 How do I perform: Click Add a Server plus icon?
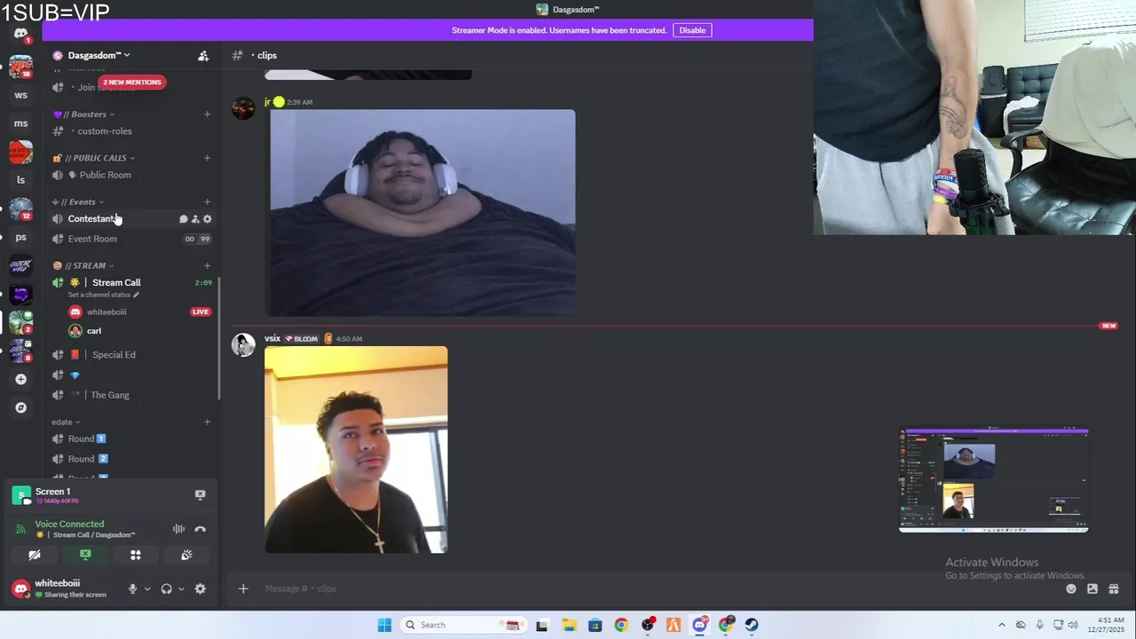point(20,379)
